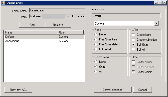The image size is (168, 97).
Task: Check the Edit All checkbox
Action: [133, 49]
